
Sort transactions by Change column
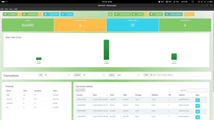click(x=142, y=95)
